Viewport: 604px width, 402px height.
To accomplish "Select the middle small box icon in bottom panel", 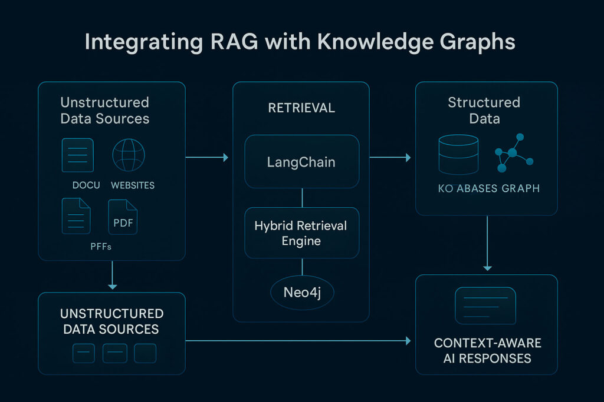I will pos(114,353).
